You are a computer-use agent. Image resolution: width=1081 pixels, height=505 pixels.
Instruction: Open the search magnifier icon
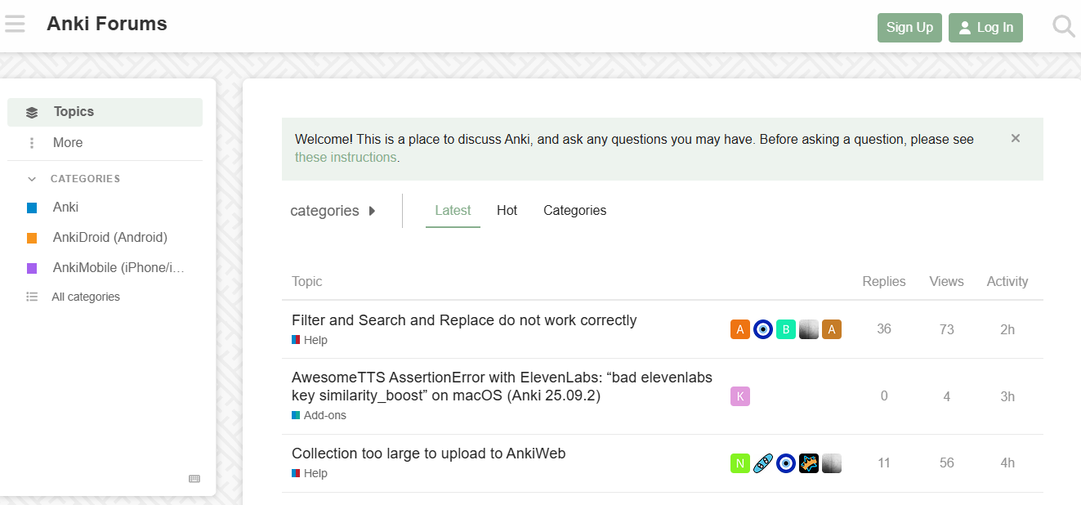point(1063,27)
